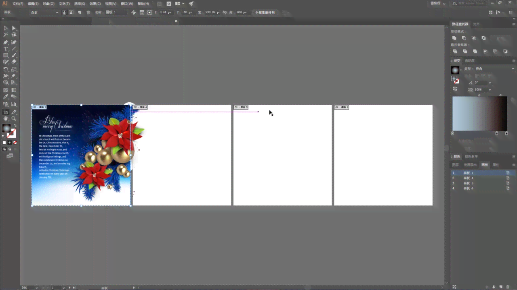Open the 效果(C) menu
The width and height of the screenshot is (517, 290).
point(95,4)
